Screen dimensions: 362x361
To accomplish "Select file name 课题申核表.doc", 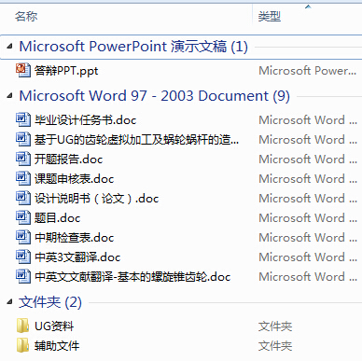I will click(74, 179).
